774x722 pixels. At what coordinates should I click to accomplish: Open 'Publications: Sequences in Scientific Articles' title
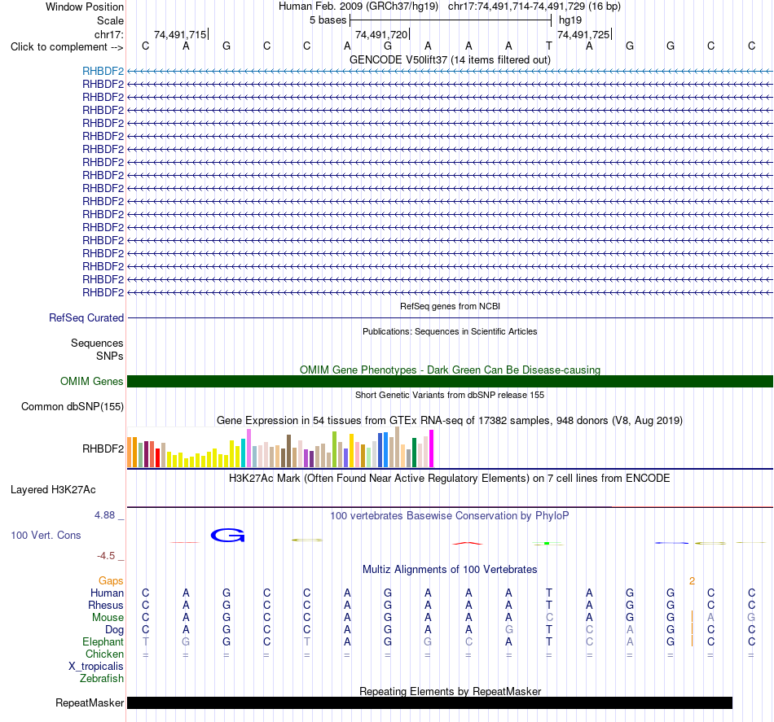click(x=450, y=331)
